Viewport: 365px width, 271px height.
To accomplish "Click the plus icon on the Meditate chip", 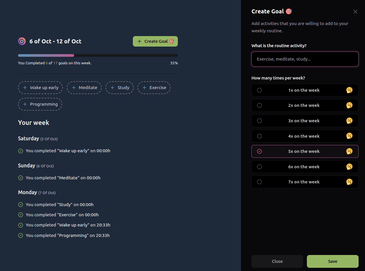I will pyautogui.click(x=74, y=87).
